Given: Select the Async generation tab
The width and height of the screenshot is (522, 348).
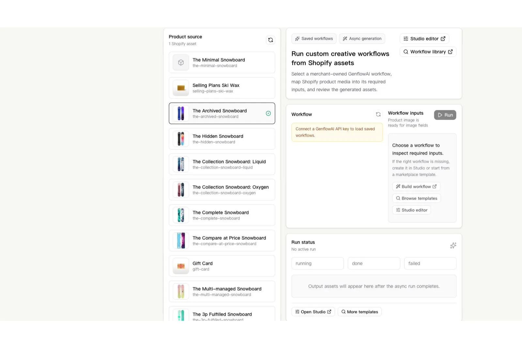Looking at the screenshot, I should pos(362,38).
